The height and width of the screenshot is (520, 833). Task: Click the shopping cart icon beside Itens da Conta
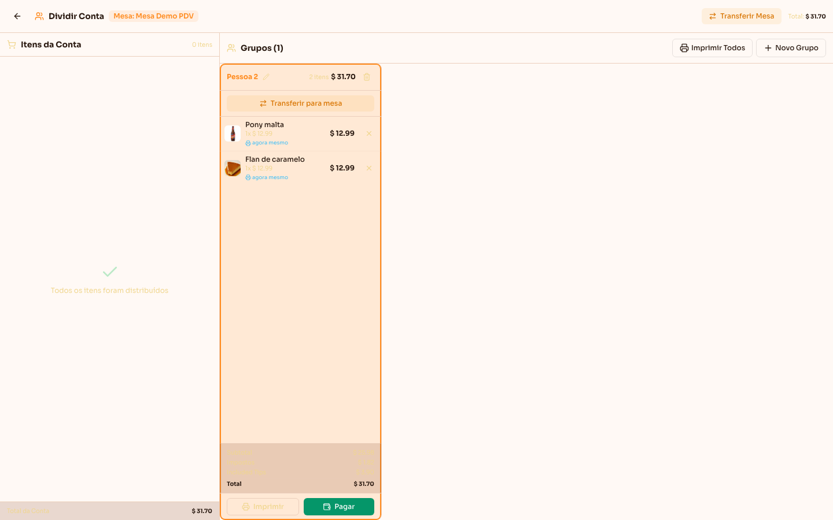point(12,44)
